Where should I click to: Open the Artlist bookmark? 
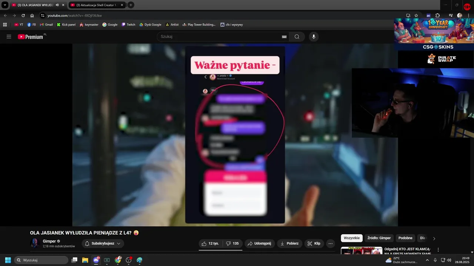[172, 25]
